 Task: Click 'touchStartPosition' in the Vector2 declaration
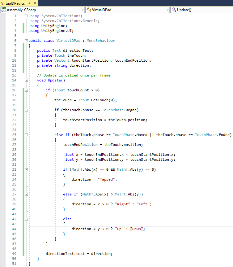(91, 60)
